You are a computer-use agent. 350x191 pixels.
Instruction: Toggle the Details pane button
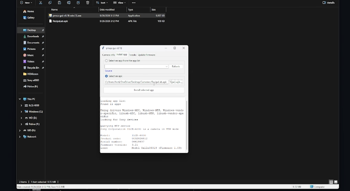(x=328, y=3)
